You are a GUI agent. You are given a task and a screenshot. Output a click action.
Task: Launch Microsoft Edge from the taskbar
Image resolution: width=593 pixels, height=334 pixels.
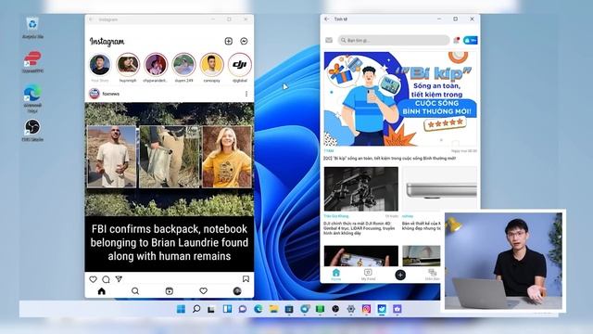point(259,309)
